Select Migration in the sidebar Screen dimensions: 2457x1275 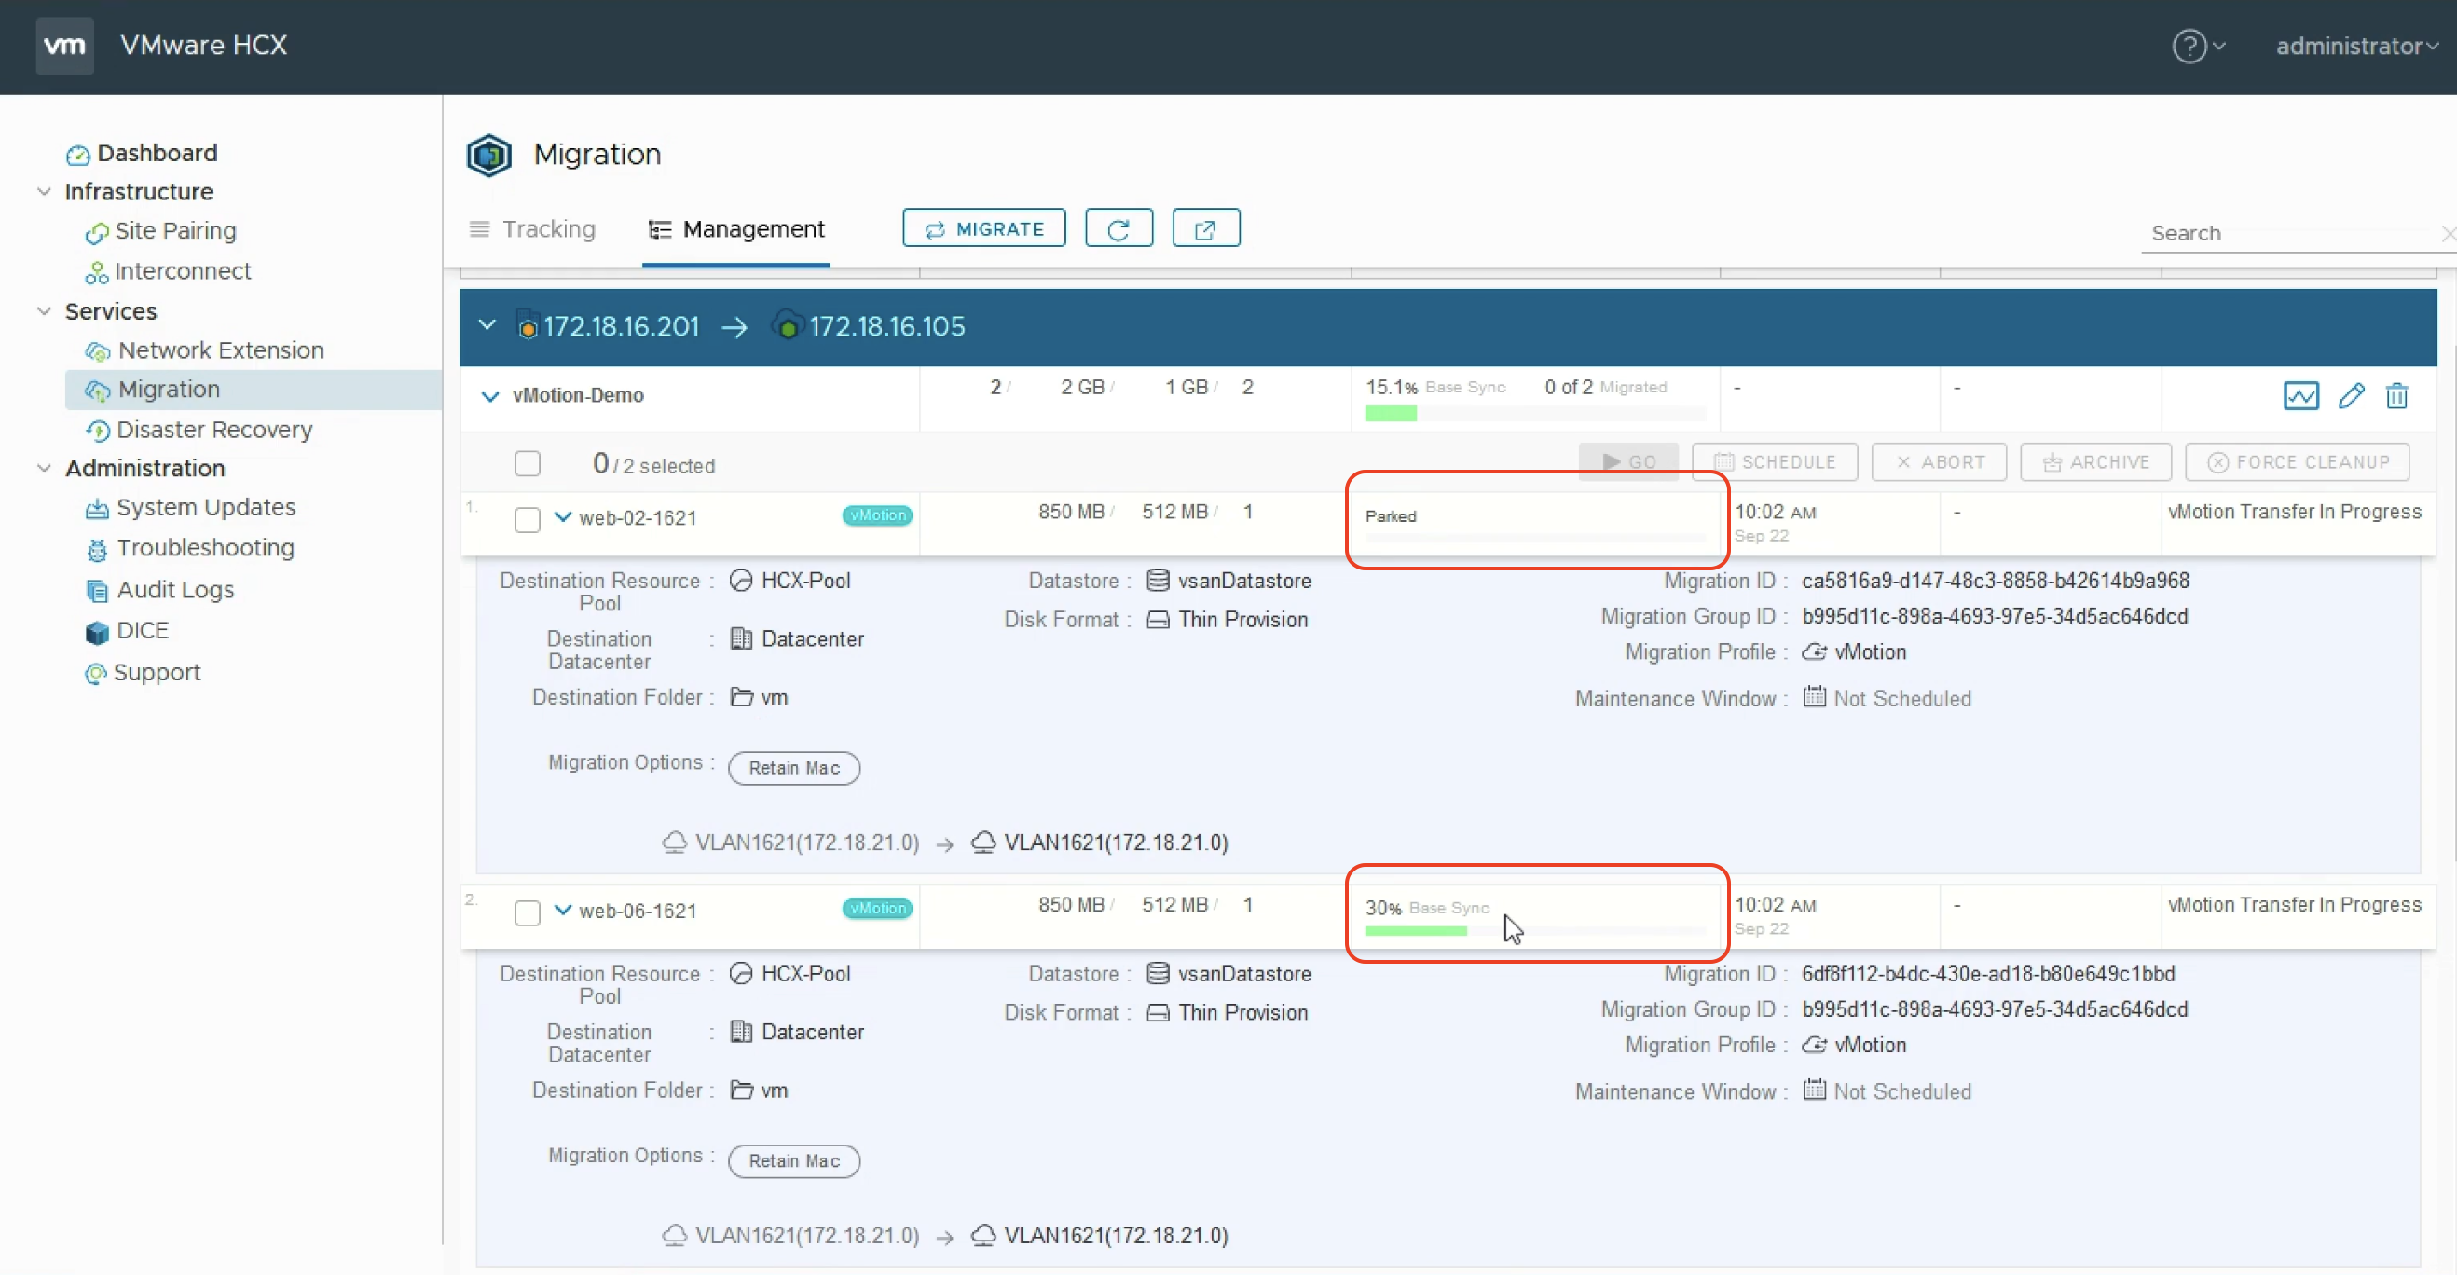(253, 389)
